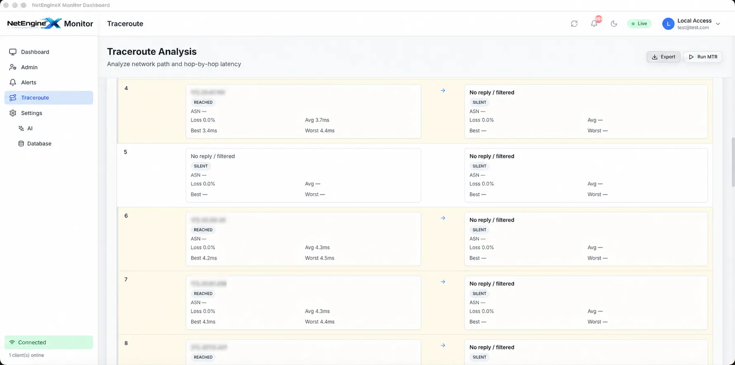
Task: Click the test@test.com email text
Action: 693,28
